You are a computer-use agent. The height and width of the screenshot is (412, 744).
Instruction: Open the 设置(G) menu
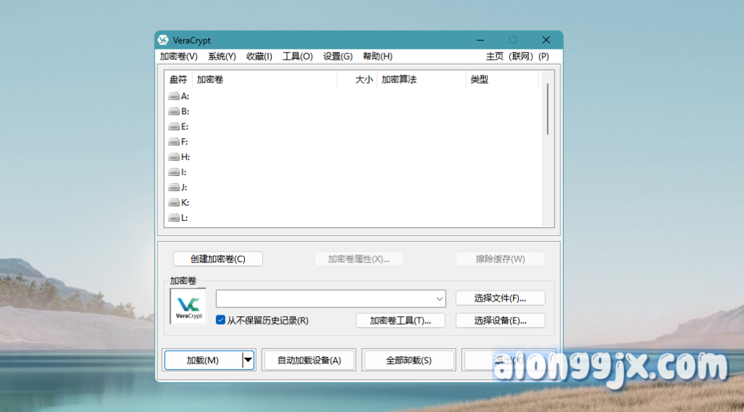point(337,56)
